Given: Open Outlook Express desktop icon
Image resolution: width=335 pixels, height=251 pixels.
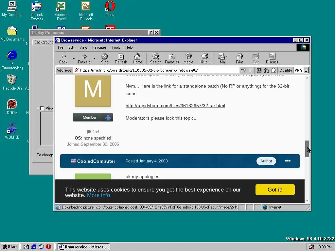Looking at the screenshot, I should [37, 11].
